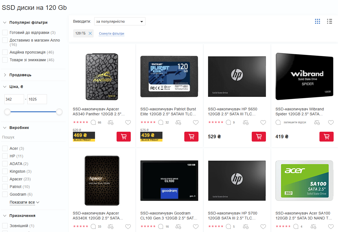Add HP S650 to wishlist
The width and height of the screenshot is (338, 232).
pos(263,122)
